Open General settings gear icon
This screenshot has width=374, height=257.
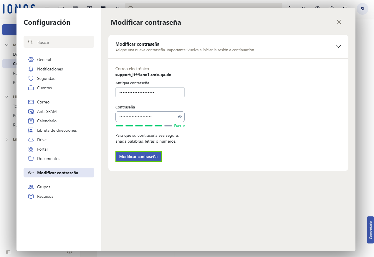[31, 60]
